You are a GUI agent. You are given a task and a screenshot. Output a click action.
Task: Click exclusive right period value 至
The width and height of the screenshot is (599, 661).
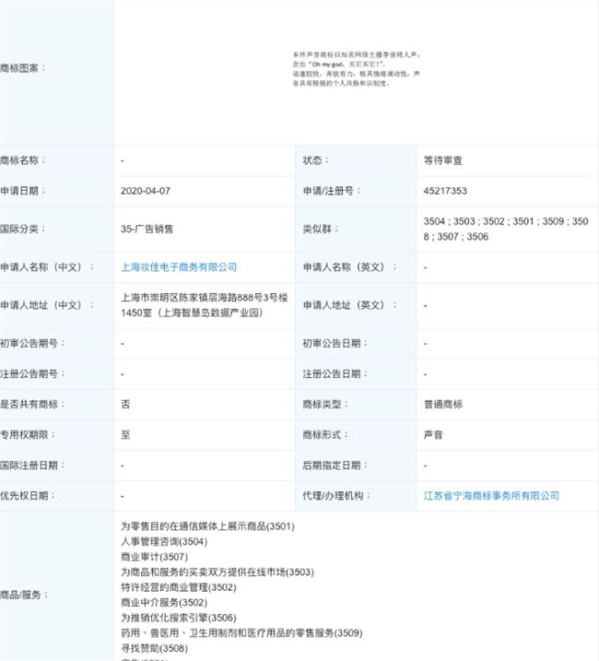pos(125,435)
